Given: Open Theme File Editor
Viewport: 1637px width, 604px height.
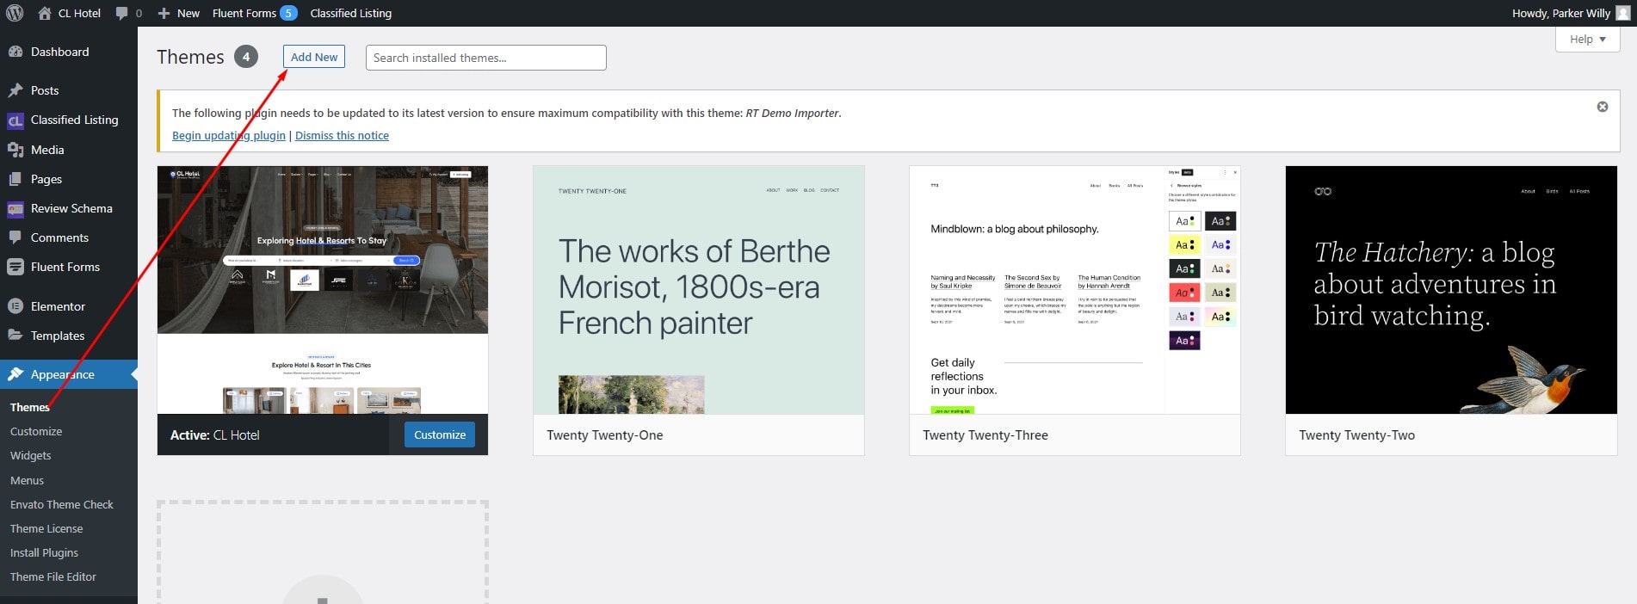Looking at the screenshot, I should (x=53, y=576).
